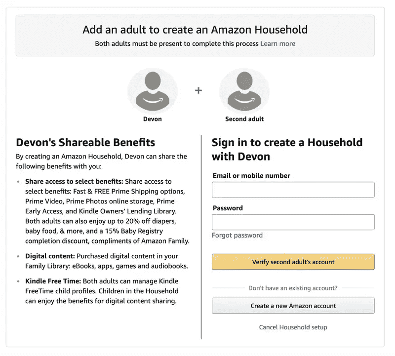Click the Devon's Shareable Benefits heading
The image size is (395, 356).
[85, 142]
